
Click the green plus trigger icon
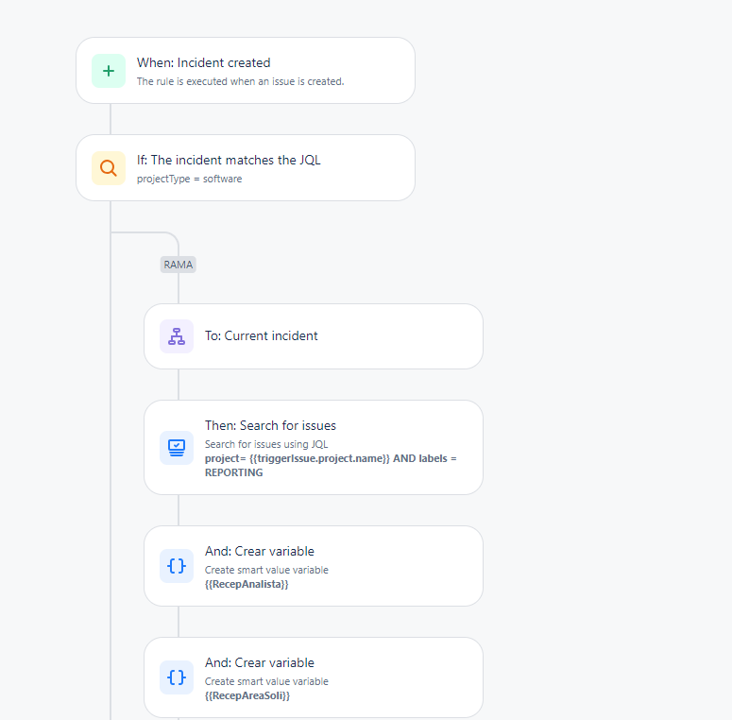(x=109, y=71)
